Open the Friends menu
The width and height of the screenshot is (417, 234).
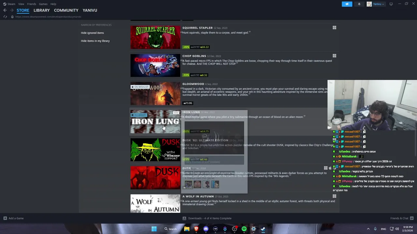coord(32,4)
